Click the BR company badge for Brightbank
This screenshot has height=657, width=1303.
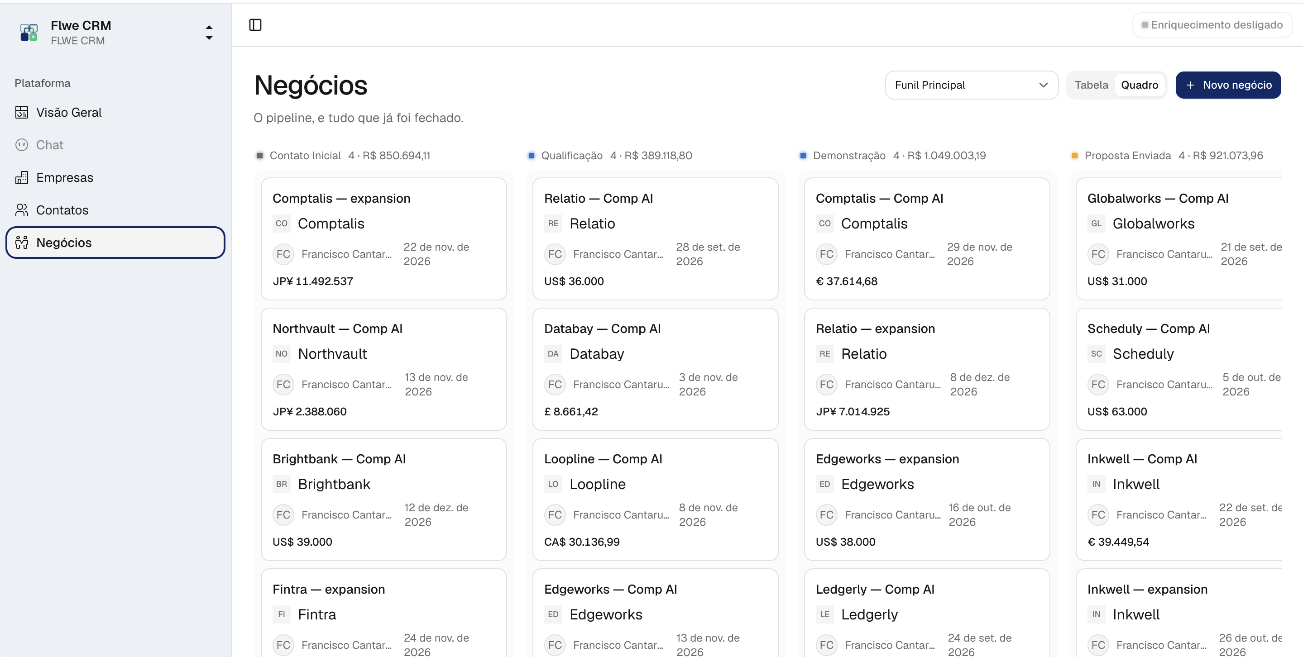click(x=282, y=484)
